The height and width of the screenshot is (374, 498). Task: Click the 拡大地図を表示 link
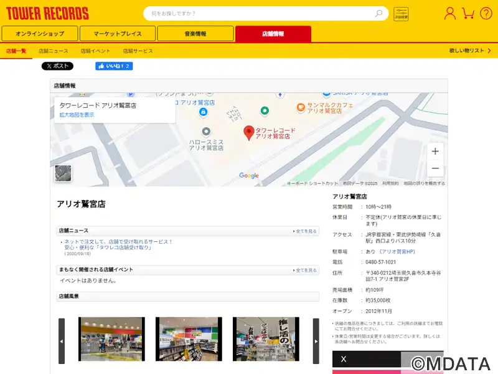tap(77, 115)
